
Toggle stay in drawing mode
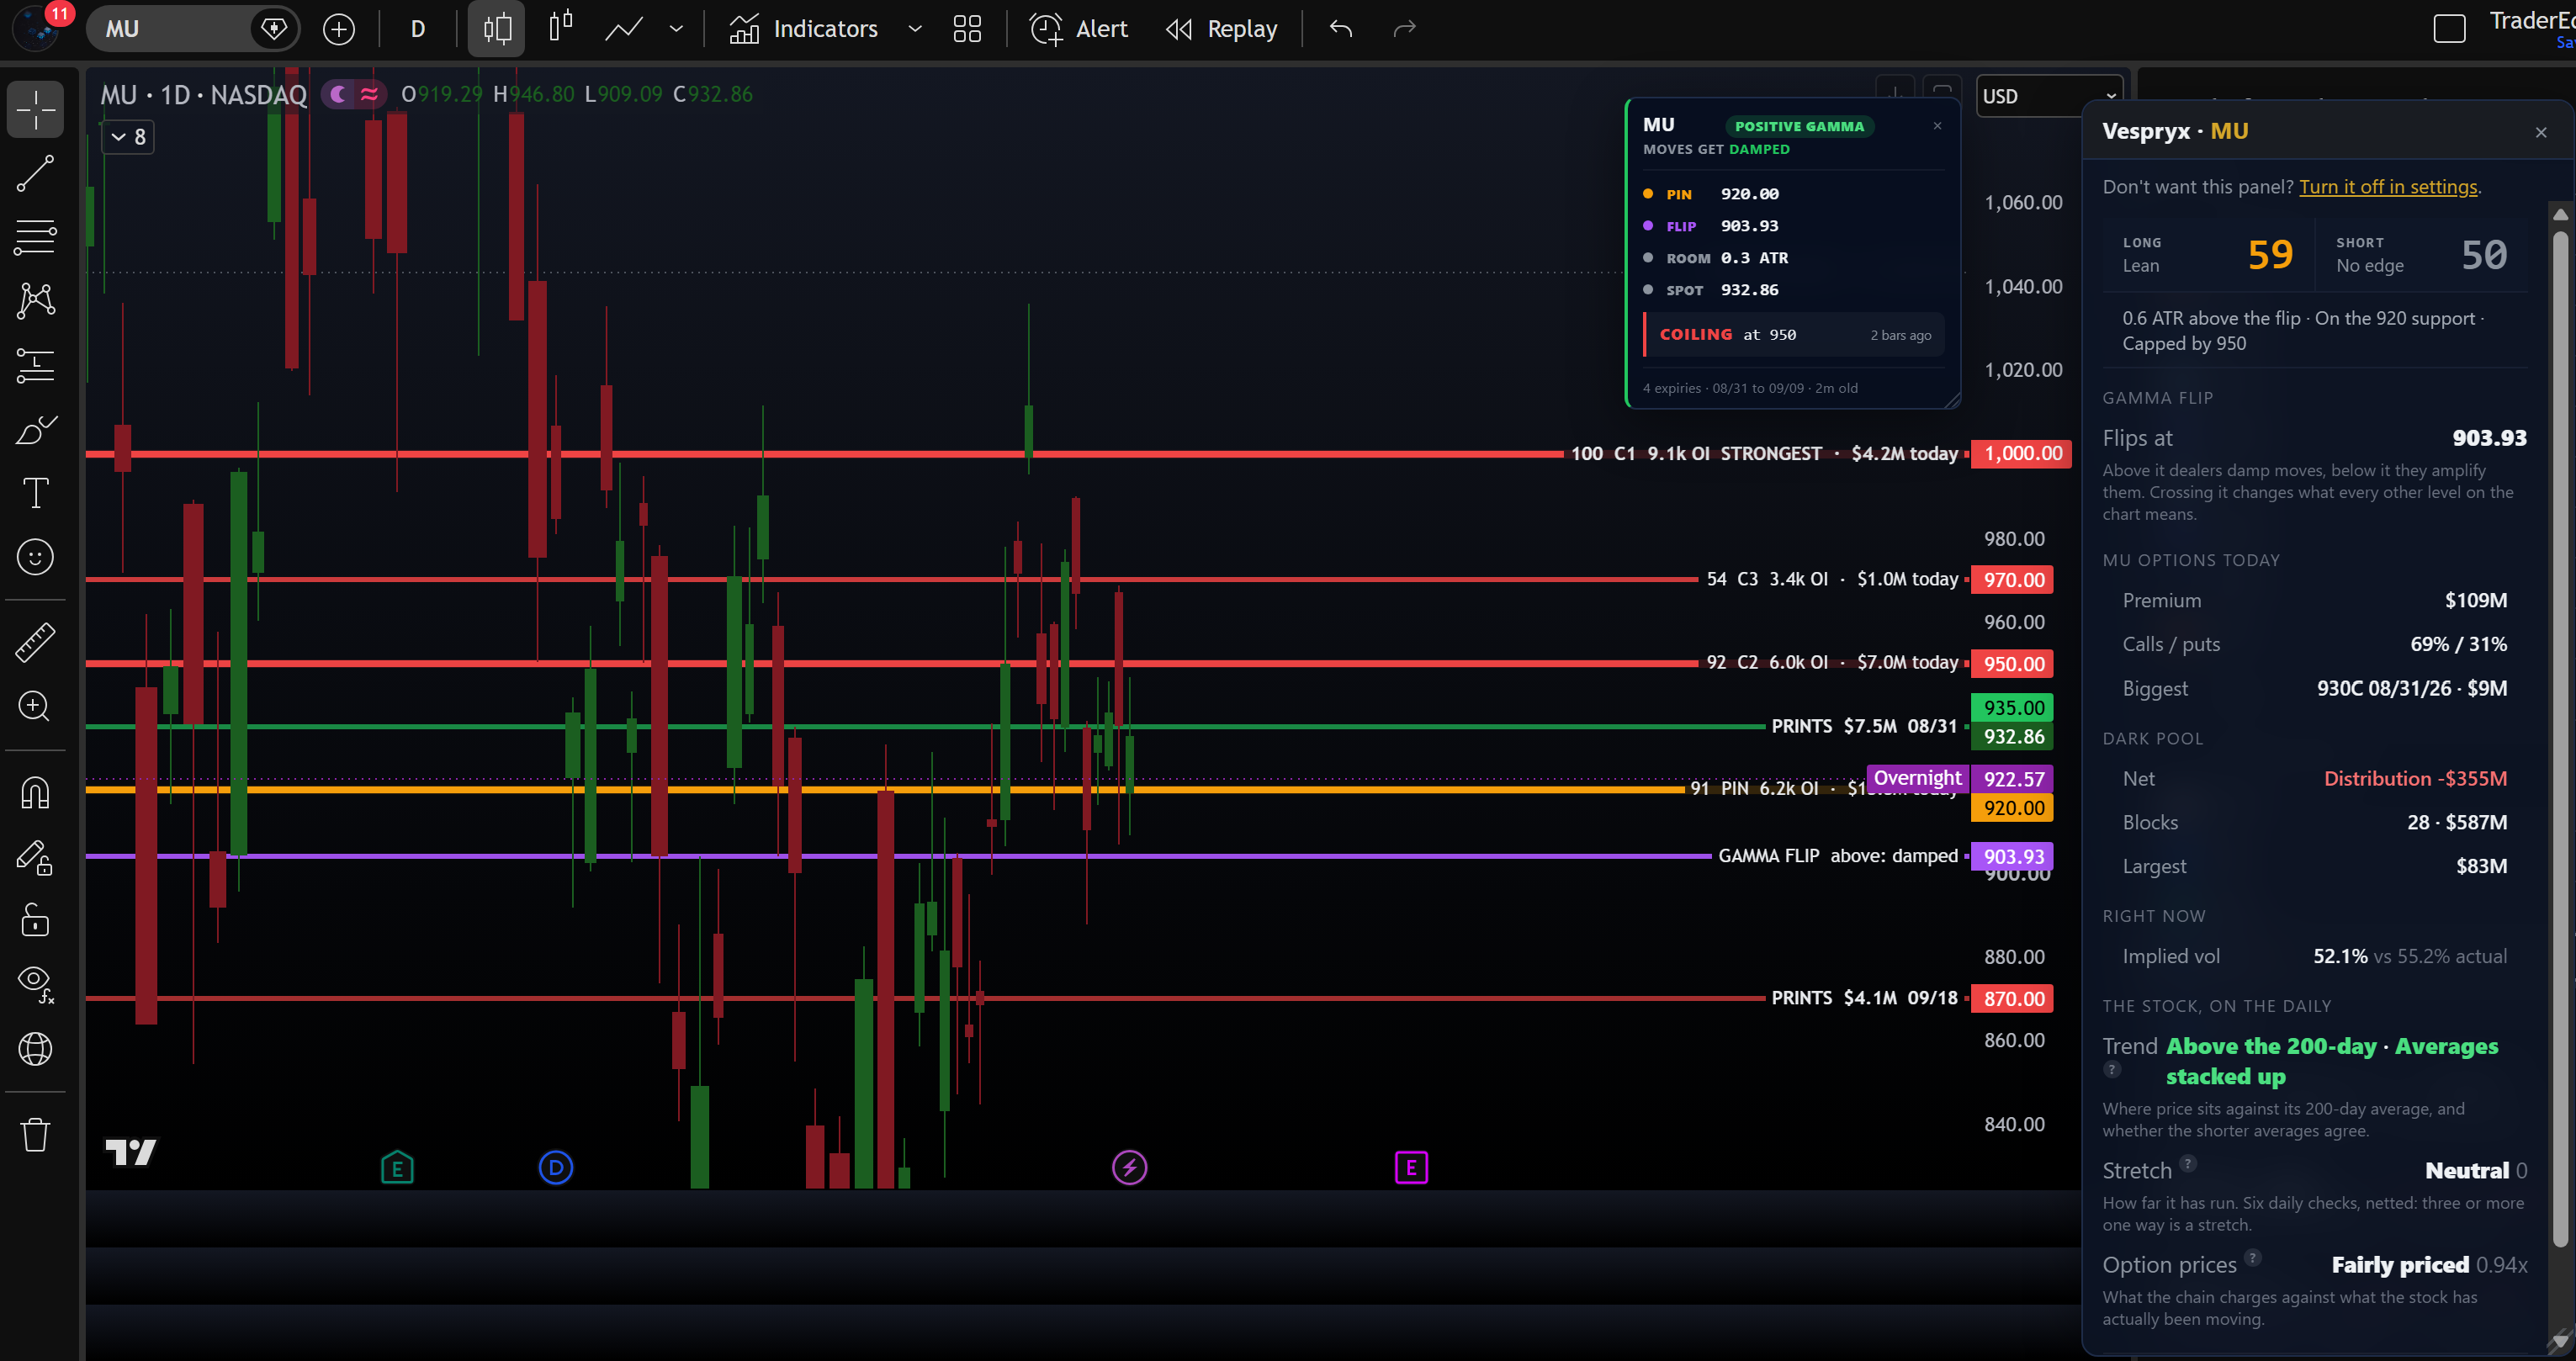35,858
